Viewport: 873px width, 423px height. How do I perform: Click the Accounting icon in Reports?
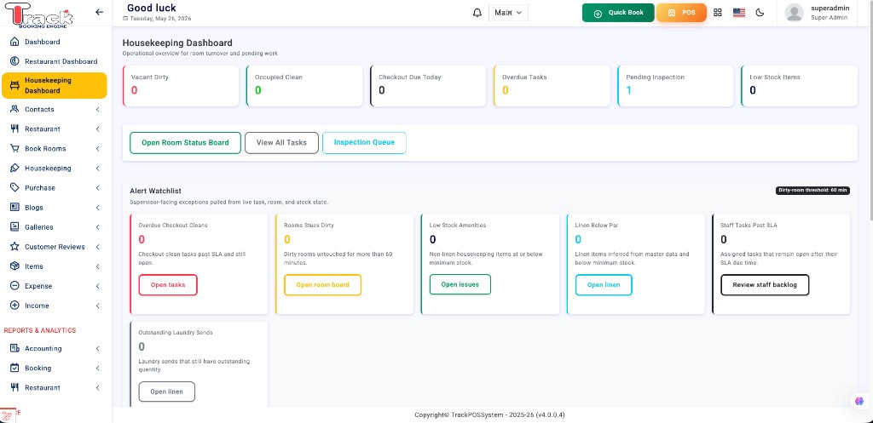click(15, 348)
